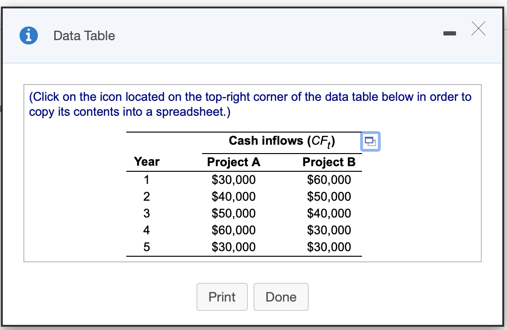
Task: Click the Print button
Action: point(222,297)
